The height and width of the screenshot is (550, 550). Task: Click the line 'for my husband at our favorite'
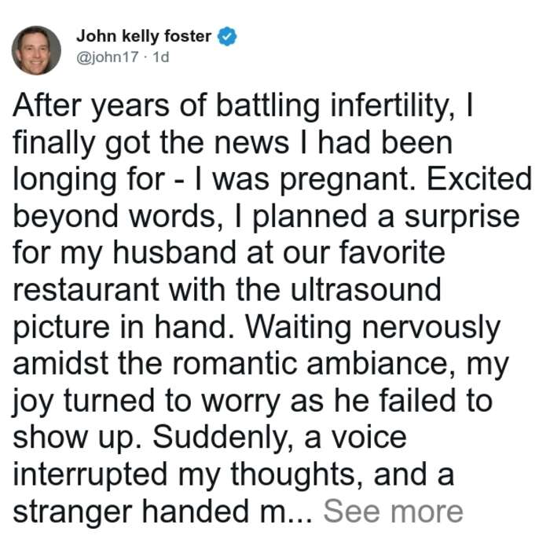coord(229,254)
